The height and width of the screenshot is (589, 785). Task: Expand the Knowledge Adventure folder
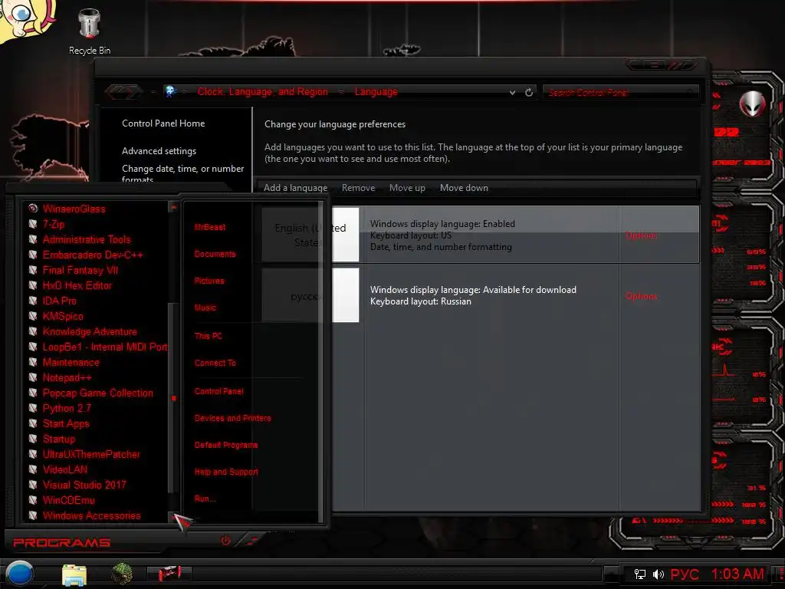coord(90,331)
